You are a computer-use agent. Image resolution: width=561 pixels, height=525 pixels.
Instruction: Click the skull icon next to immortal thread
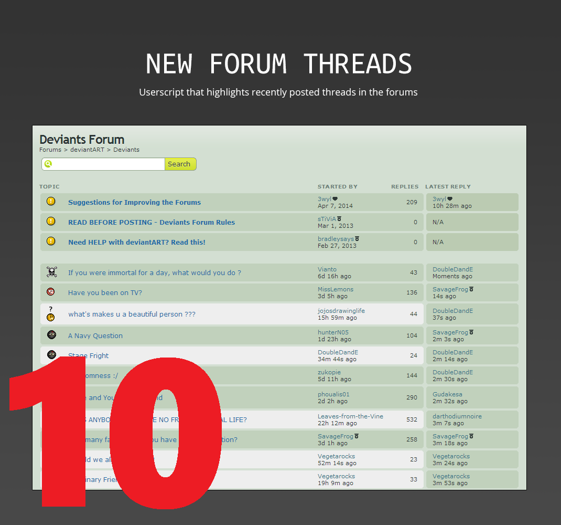pyautogui.click(x=51, y=272)
